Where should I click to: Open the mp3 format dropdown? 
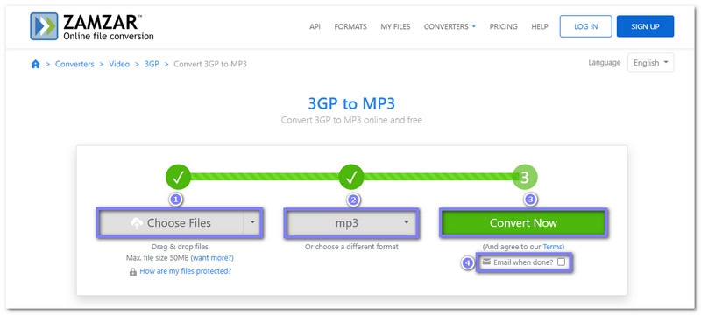tap(351, 222)
